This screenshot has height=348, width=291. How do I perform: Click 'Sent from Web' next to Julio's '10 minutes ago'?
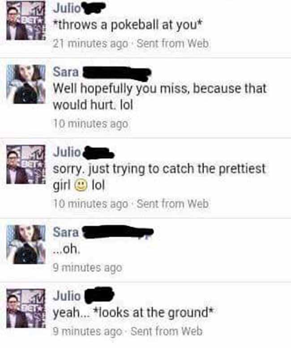pyautogui.click(x=173, y=204)
